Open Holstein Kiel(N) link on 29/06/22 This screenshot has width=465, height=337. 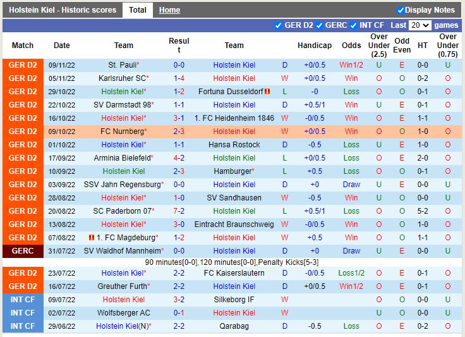click(x=122, y=326)
